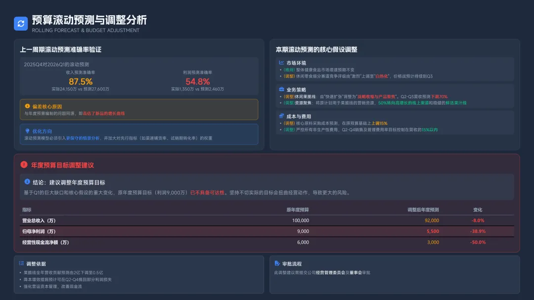Click the text 实际1,350万 vs 预测2,460万

[197, 89]
